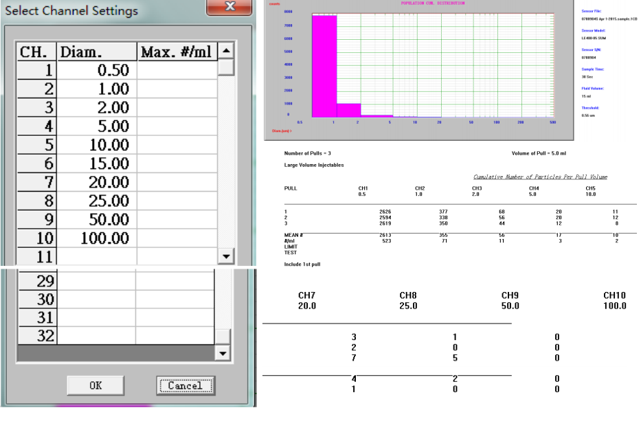The image size is (641, 430).
Task: Click the CH3 2.0 column heading
Action: point(477,191)
